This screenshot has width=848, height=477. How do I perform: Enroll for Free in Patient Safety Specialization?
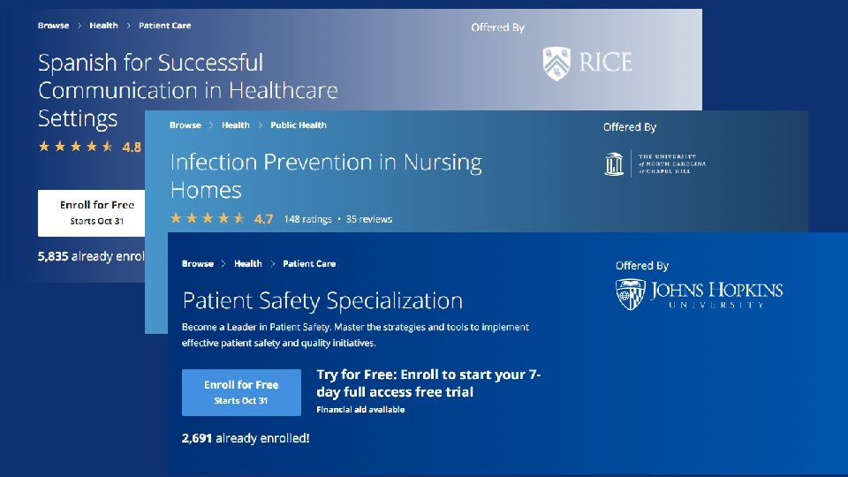pyautogui.click(x=241, y=392)
